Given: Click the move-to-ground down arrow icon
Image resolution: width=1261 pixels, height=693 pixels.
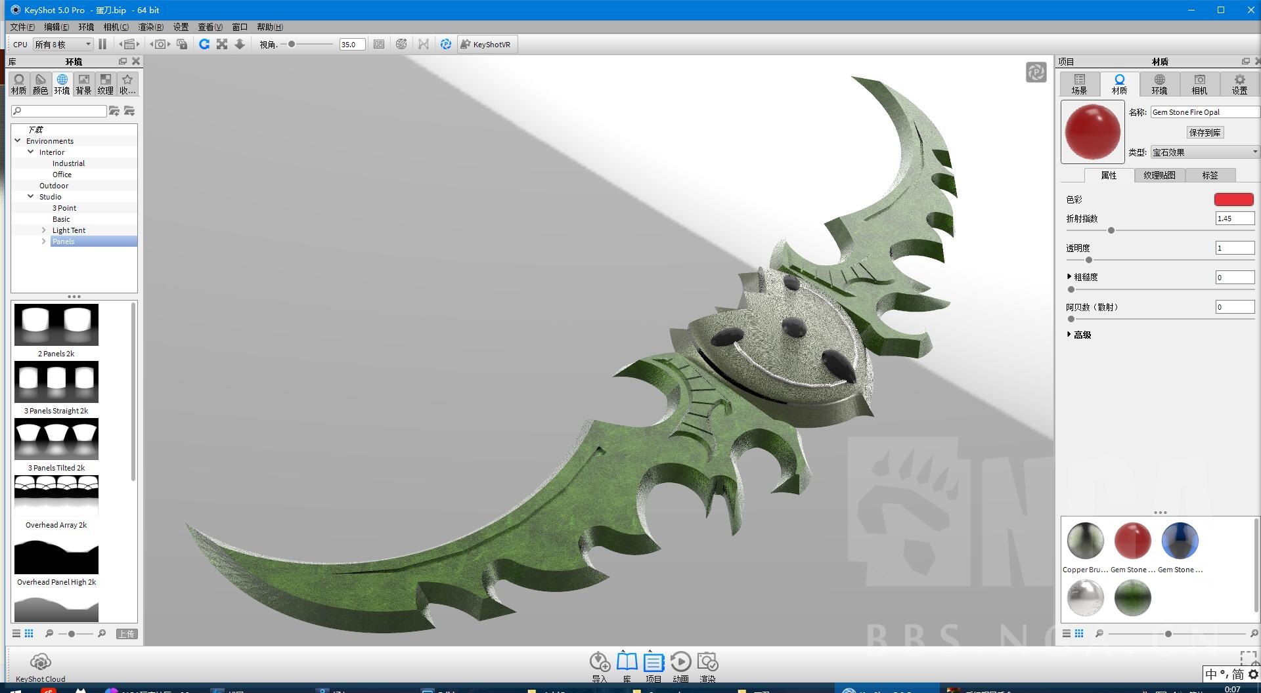Looking at the screenshot, I should (x=240, y=44).
